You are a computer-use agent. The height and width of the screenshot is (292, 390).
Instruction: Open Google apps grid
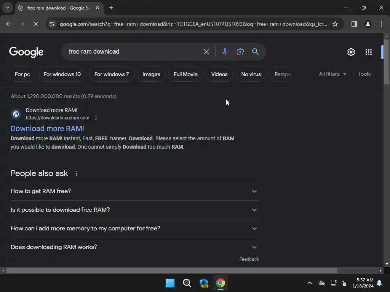pos(368,52)
